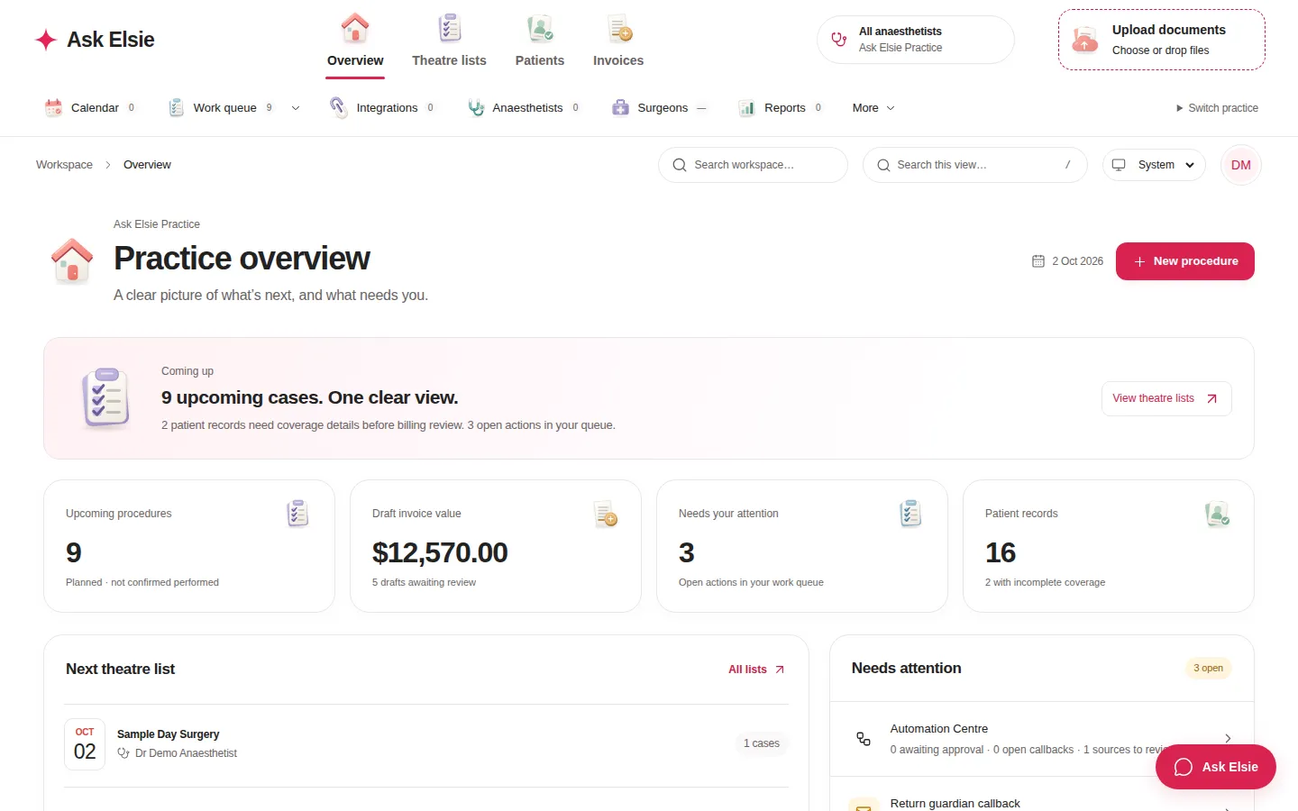Click the Automation Centre workflow icon
Screen dimensions: 1298x811
pos(864,739)
